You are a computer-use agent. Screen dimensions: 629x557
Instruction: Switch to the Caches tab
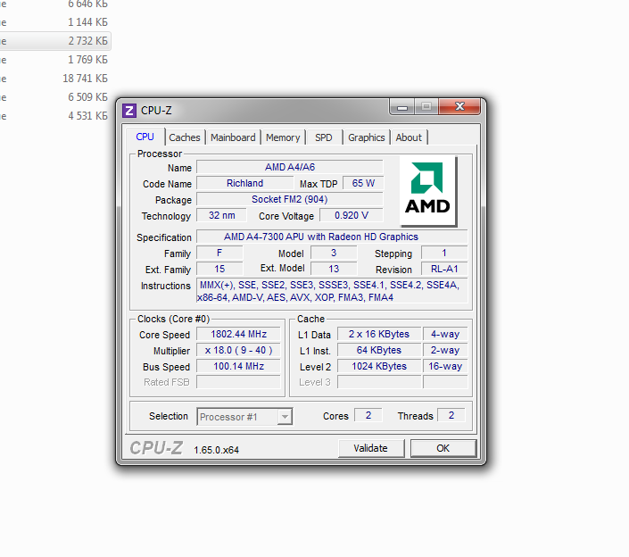click(185, 137)
